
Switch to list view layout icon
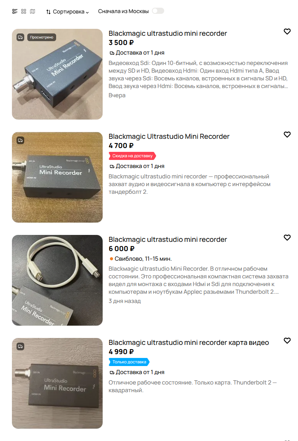coord(15,12)
